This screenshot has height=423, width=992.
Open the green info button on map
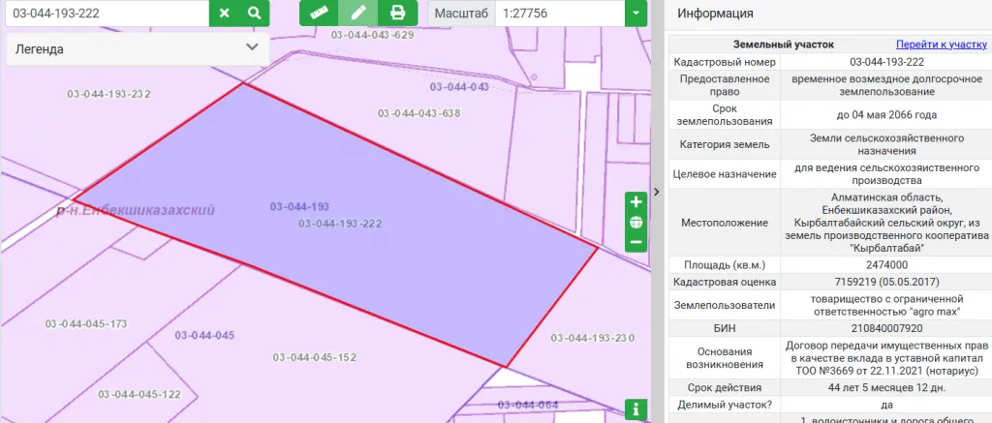(635, 409)
